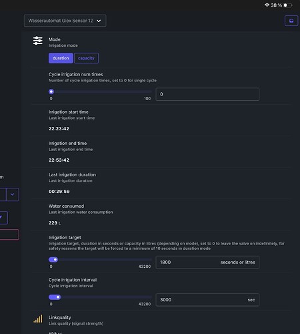The width and height of the screenshot is (300, 334).
Task: Click the Water consumed label
Action: point(66,206)
